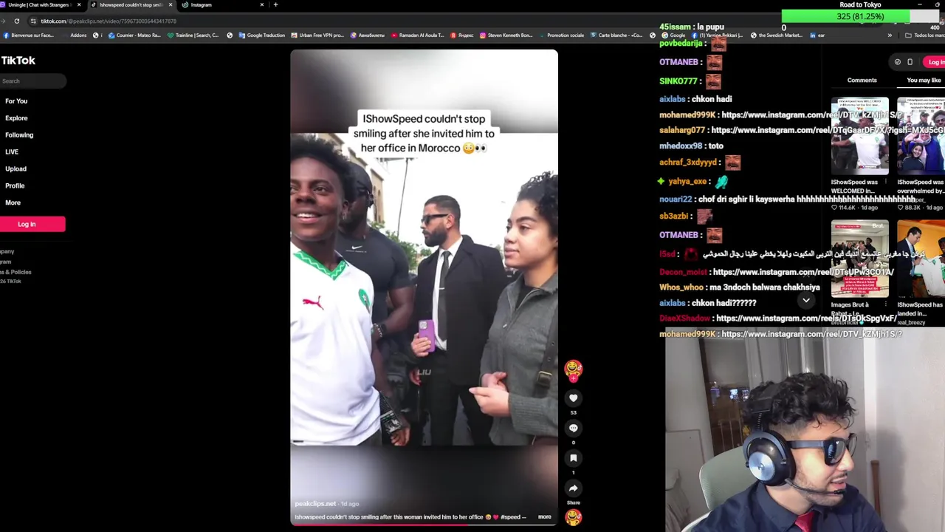Open Decon_moist's Instagram reel link
The height and width of the screenshot is (532, 945).
[x=803, y=272]
